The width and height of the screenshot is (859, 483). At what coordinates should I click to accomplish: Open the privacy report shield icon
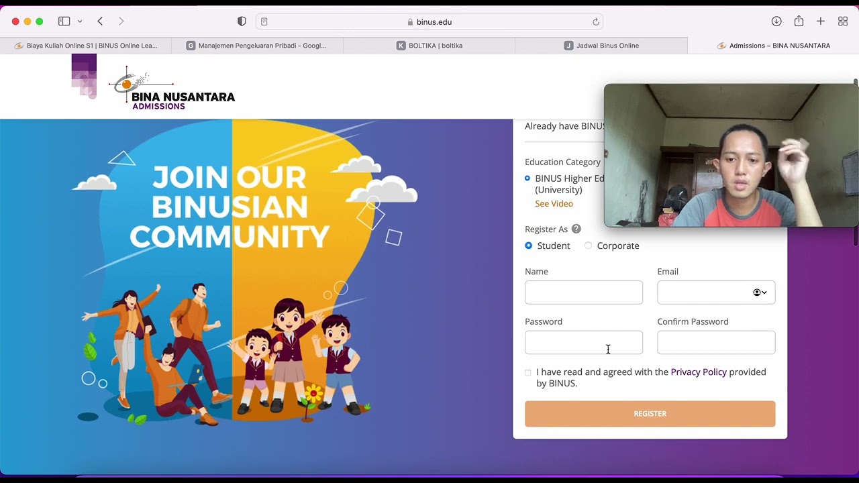click(x=242, y=21)
